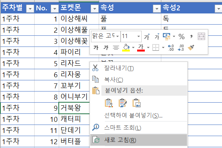Open the font size dropdown
This screenshot has height=148, width=222.
click(139, 36)
